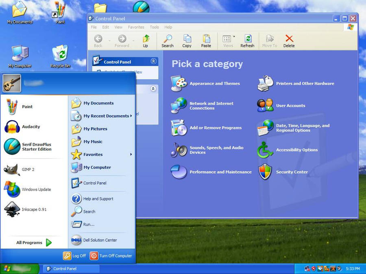Click the Log Off button
Image resolution: width=366 pixels, height=274 pixels.
point(75,256)
